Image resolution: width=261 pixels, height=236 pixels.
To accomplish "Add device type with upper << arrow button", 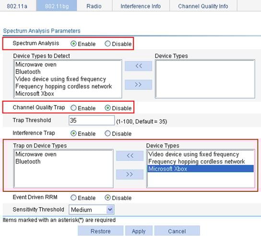I will [138, 66].
